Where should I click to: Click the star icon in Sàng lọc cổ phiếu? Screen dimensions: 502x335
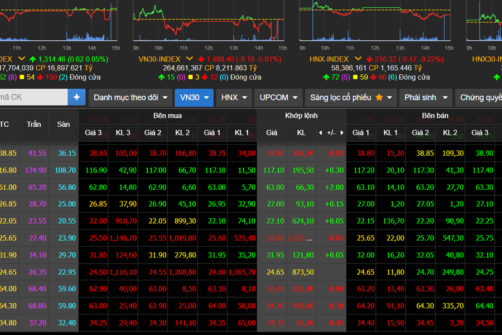pos(379,97)
